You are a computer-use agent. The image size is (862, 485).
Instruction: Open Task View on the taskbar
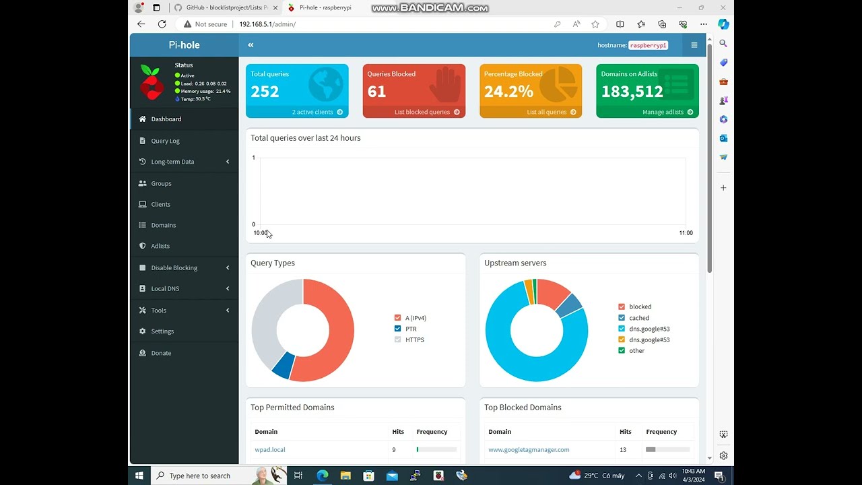[x=298, y=476]
